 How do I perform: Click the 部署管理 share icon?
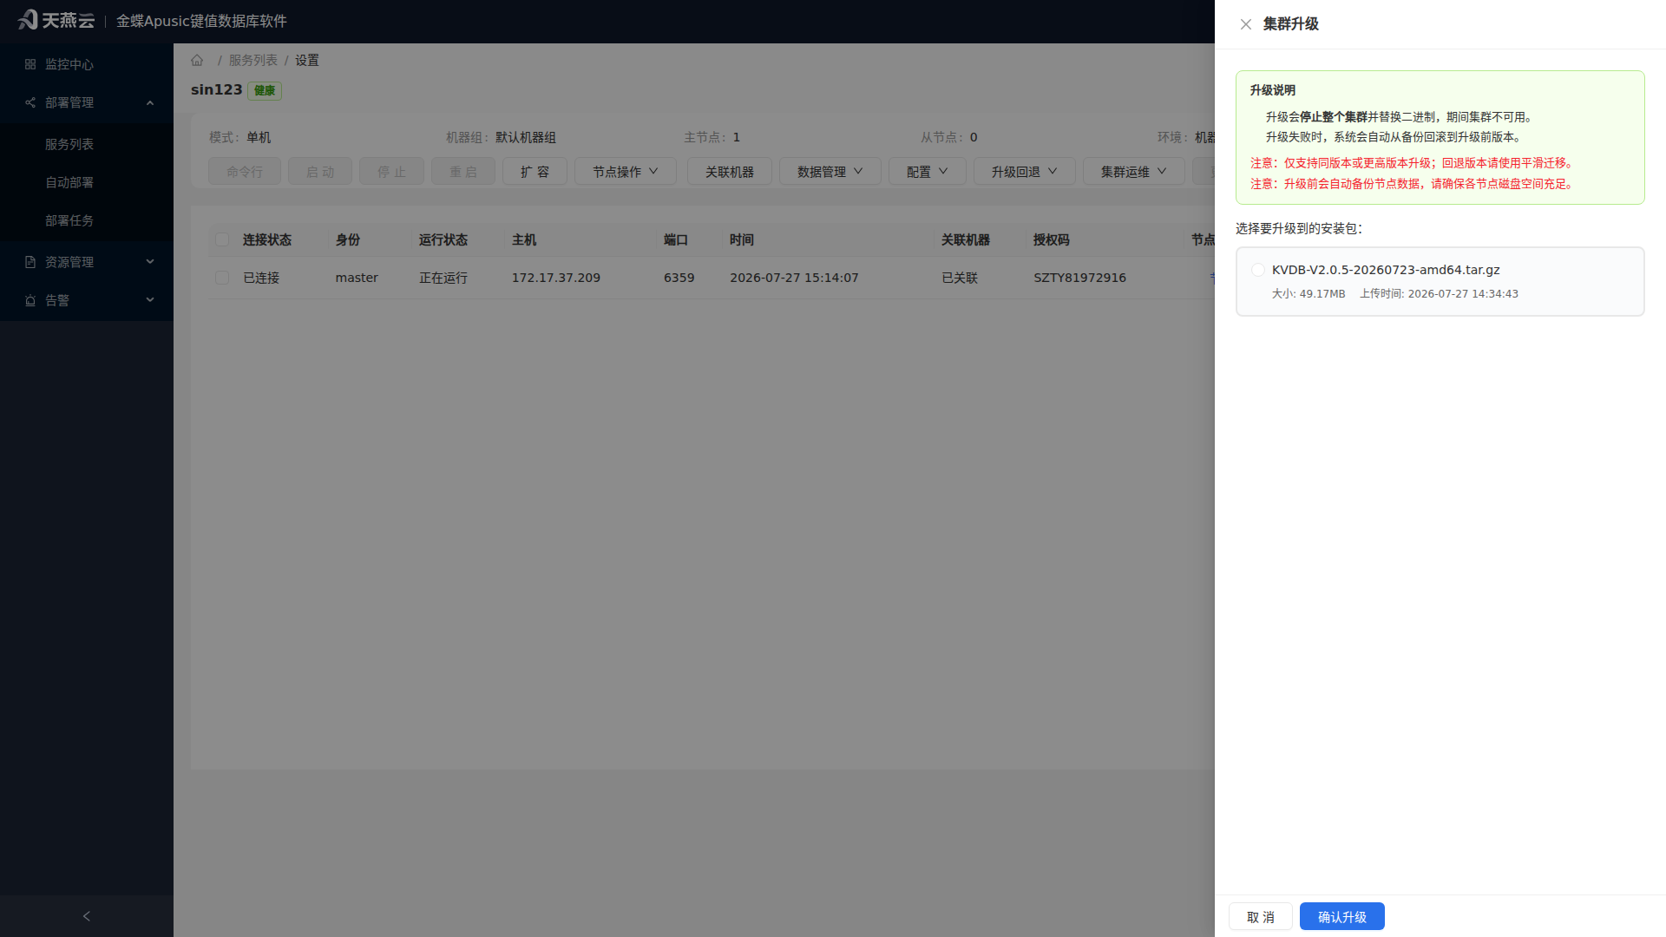[30, 102]
